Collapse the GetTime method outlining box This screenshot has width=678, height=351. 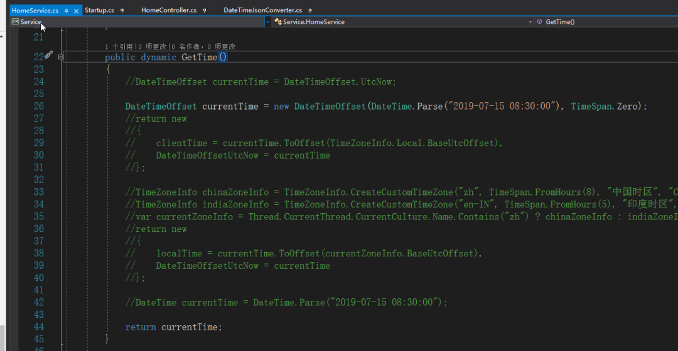[x=61, y=57]
